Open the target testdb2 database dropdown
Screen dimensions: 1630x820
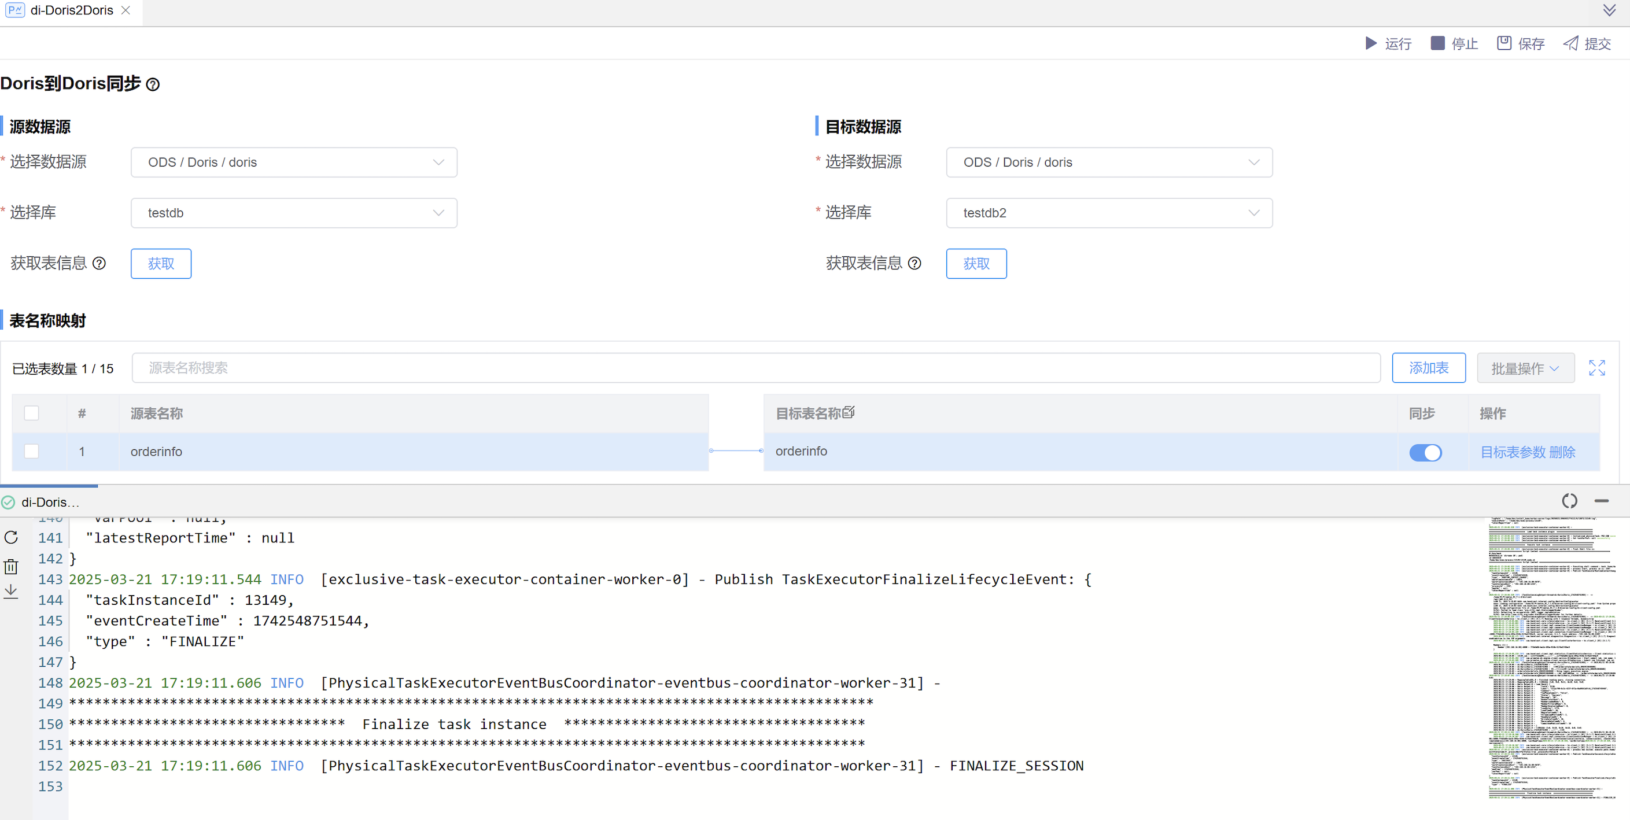[x=1109, y=213]
